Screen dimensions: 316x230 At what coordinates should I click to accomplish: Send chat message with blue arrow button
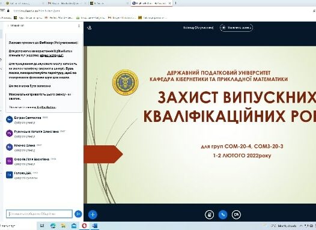78,214
